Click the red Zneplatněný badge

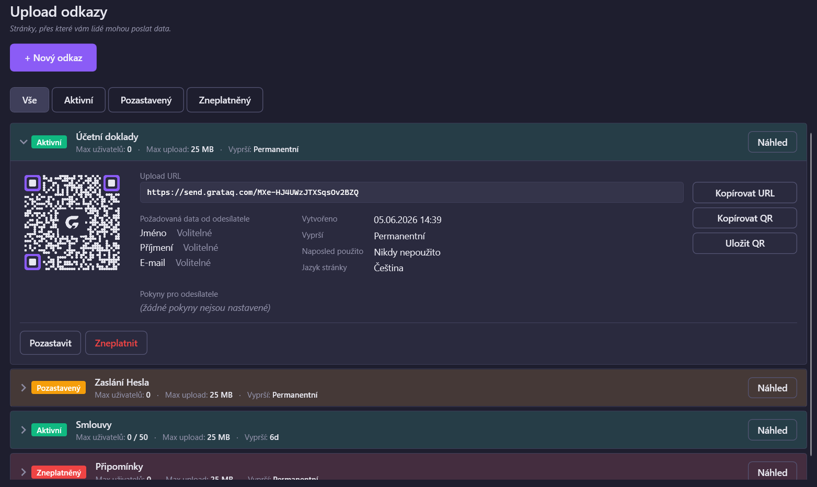[59, 472]
